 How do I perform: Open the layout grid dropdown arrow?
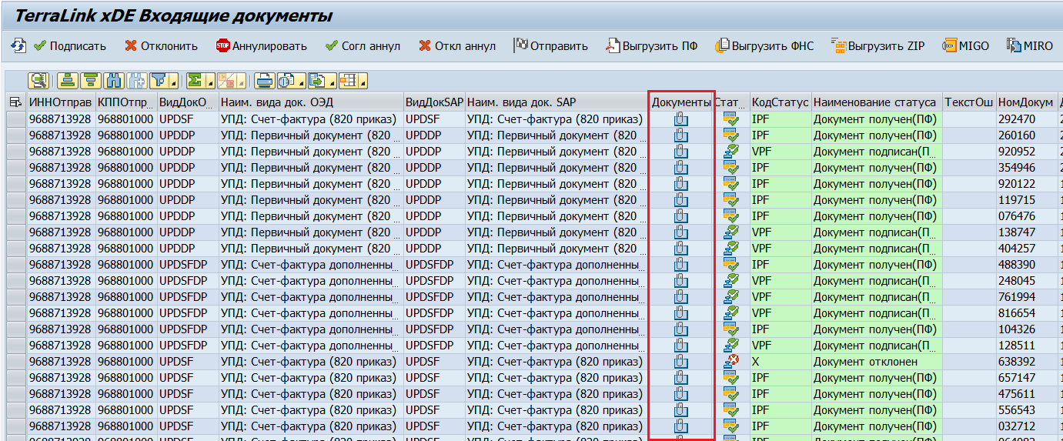(361, 82)
